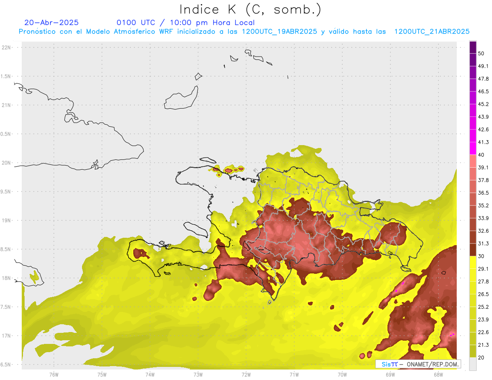492x380 pixels.
Task: Click the '37.8' value on color scale
Action: click(483, 180)
